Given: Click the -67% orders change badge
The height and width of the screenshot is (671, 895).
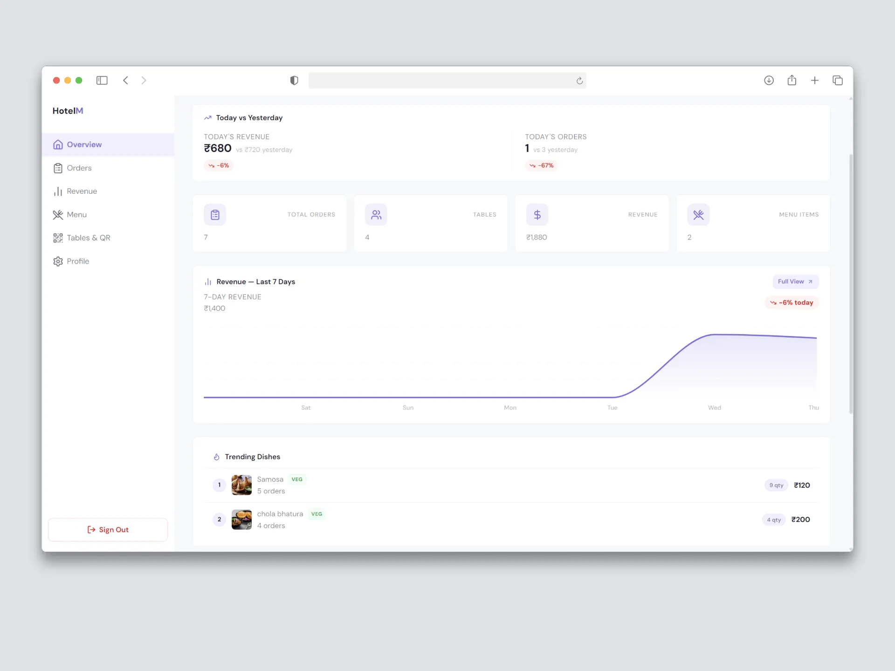Looking at the screenshot, I should pyautogui.click(x=541, y=165).
